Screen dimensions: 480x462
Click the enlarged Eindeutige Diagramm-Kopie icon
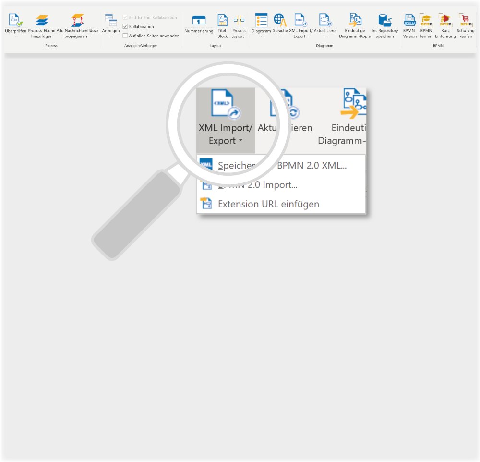[354, 104]
